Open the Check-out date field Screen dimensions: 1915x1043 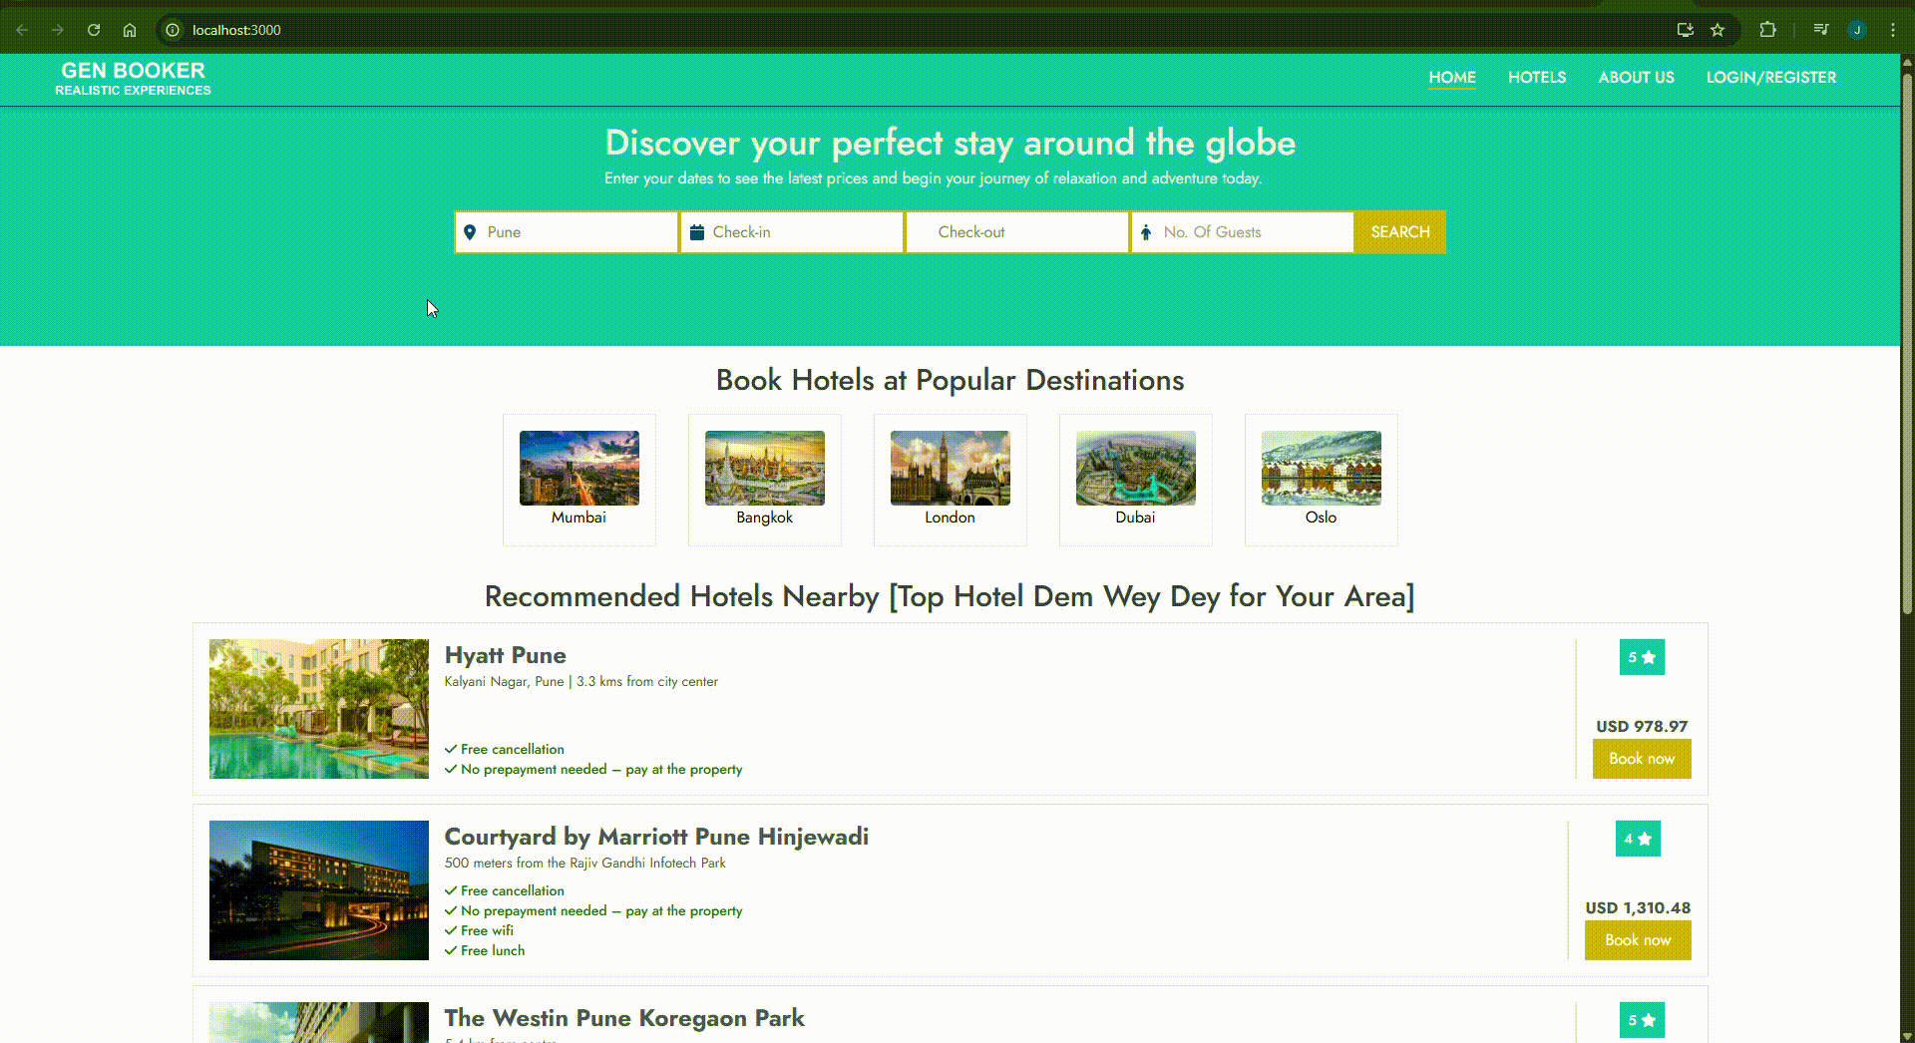click(1017, 232)
